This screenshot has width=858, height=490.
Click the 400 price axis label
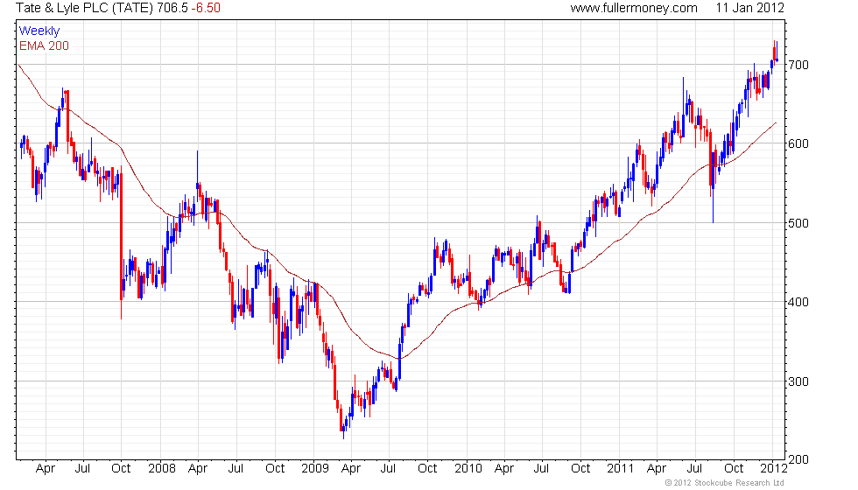pyautogui.click(x=798, y=302)
